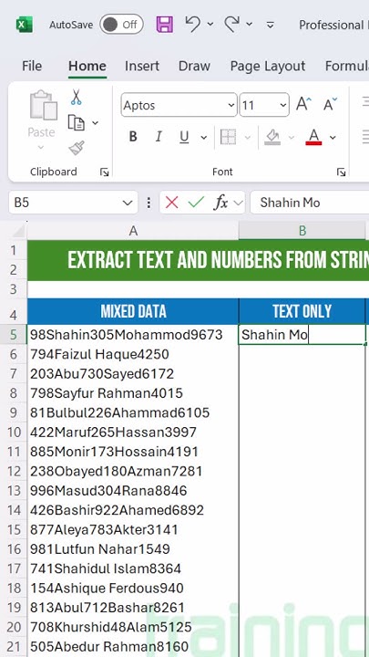Select cell with 741Shahidul Islam8364
This screenshot has height=657, width=369.
point(133,568)
